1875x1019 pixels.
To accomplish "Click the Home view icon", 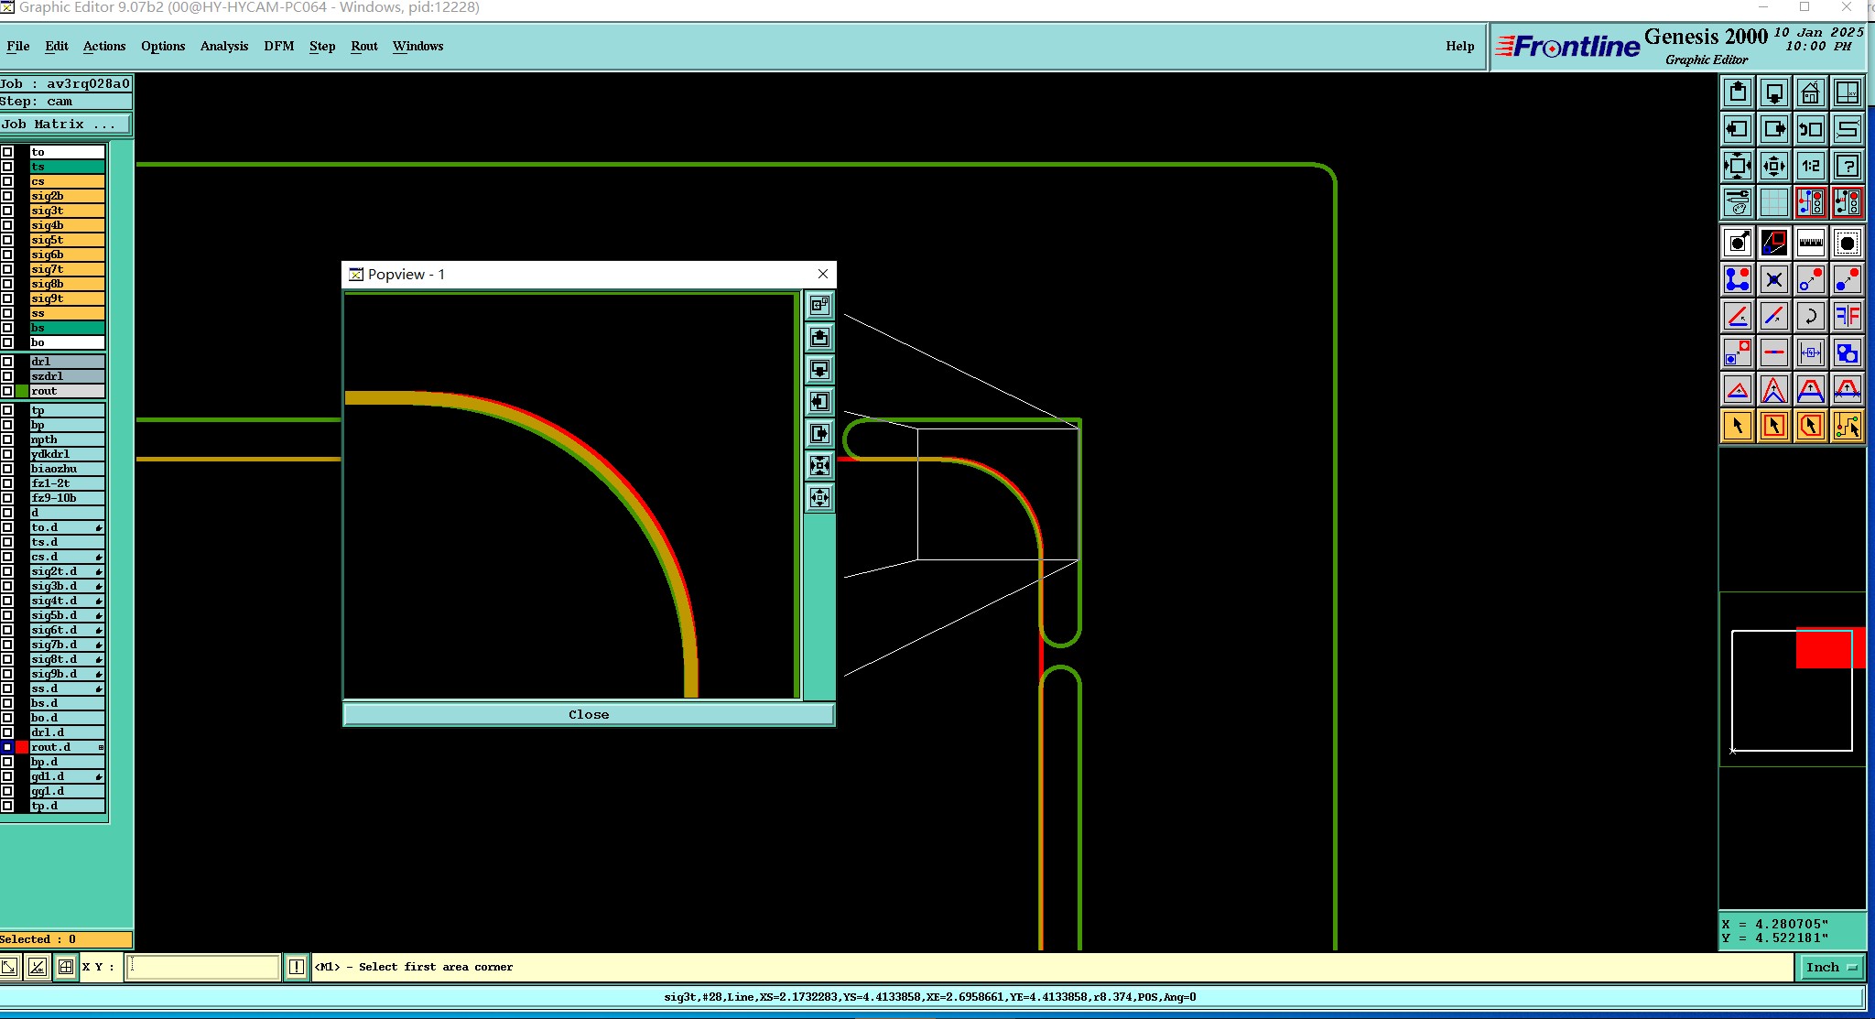I will coord(1810,92).
